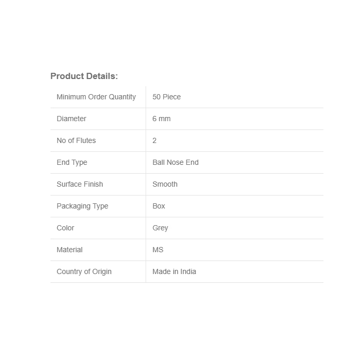Select the No of Flutes label
Image resolution: width=364 pixels, height=364 pixels.
tap(76, 140)
